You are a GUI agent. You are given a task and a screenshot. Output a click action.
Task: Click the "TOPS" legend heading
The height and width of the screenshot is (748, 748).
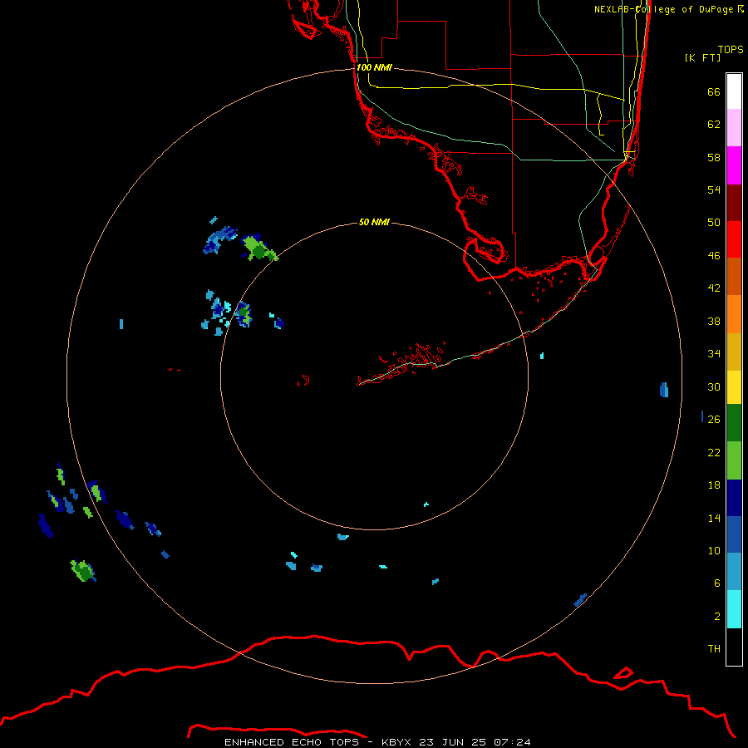(731, 49)
